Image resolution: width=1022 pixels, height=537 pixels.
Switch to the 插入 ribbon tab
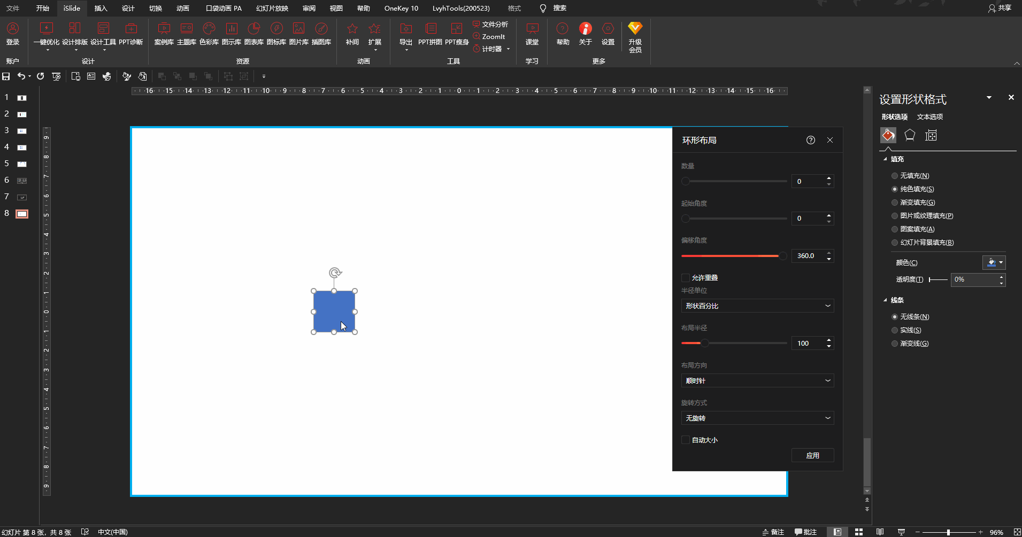[x=101, y=8]
